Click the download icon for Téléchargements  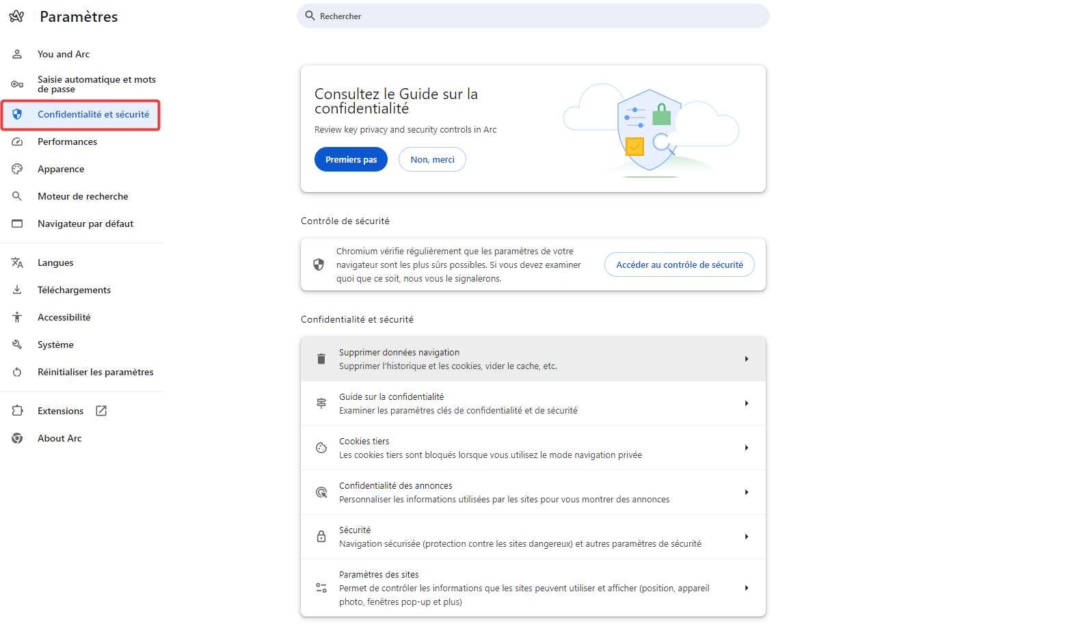pyautogui.click(x=17, y=290)
